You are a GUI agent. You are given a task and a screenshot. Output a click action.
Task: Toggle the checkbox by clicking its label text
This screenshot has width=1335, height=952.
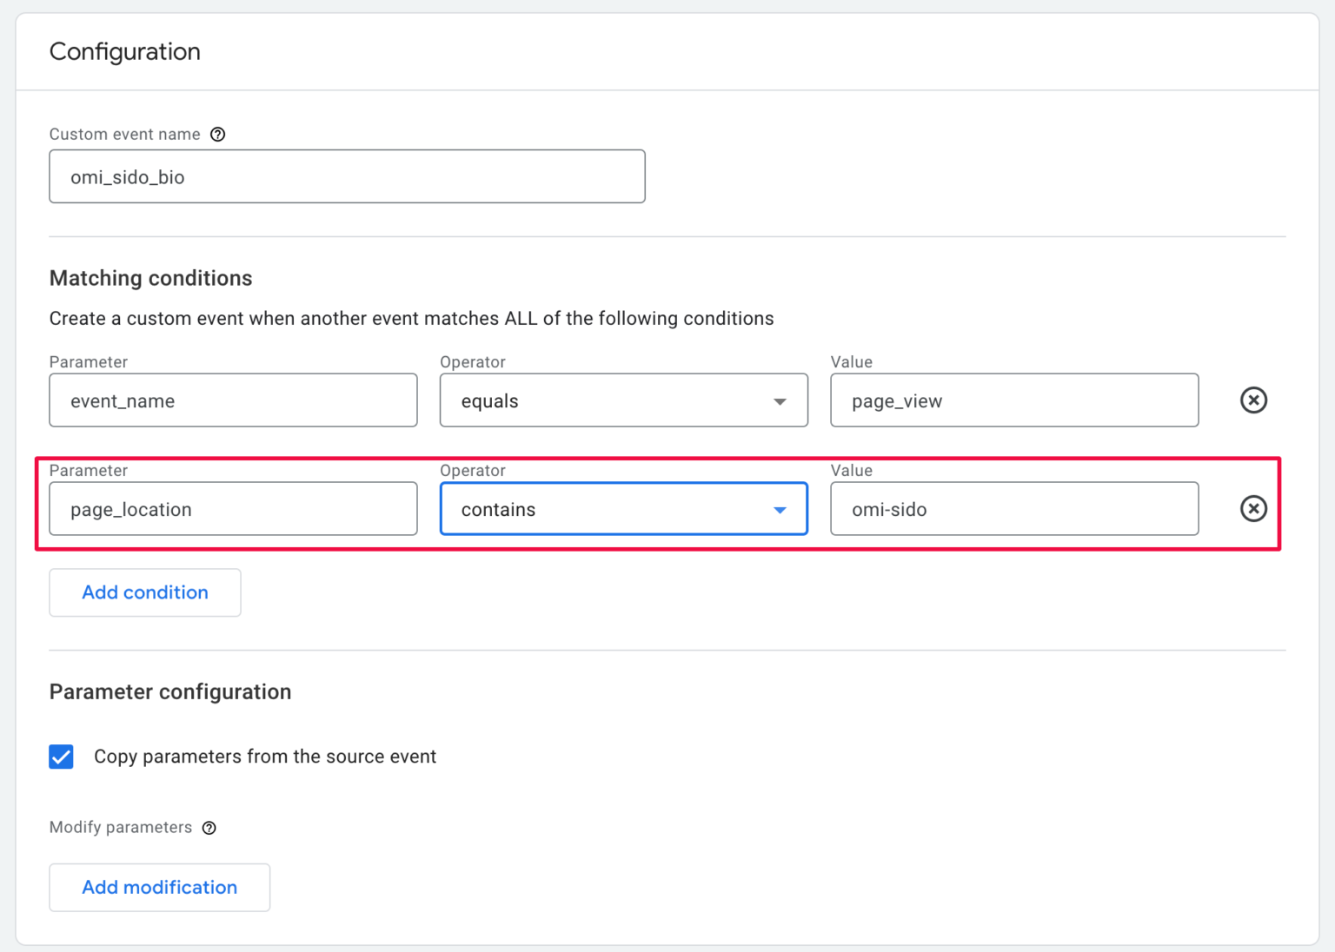tap(265, 757)
